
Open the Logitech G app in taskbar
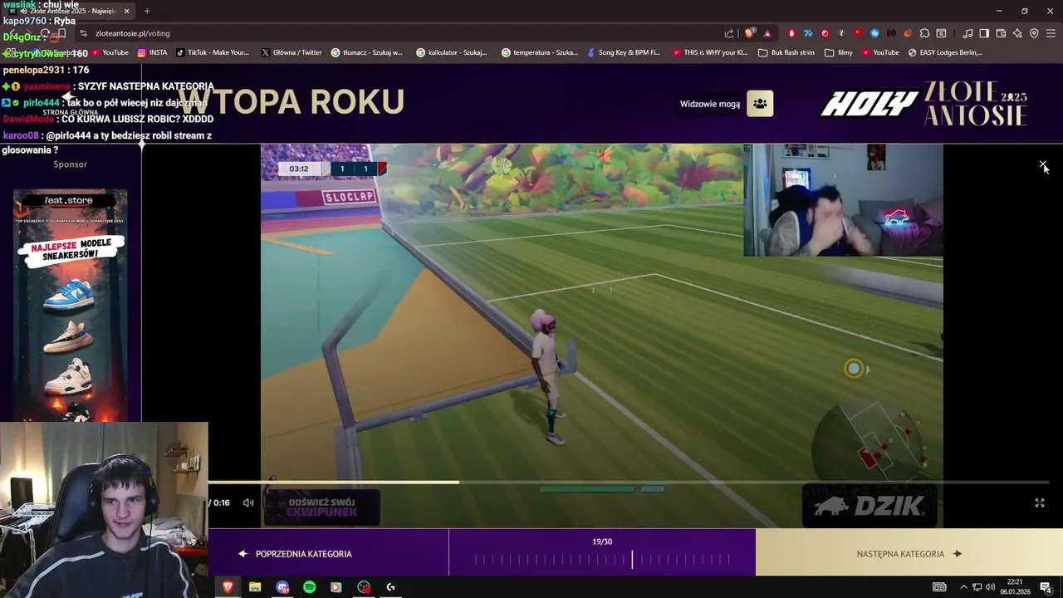pos(390,587)
